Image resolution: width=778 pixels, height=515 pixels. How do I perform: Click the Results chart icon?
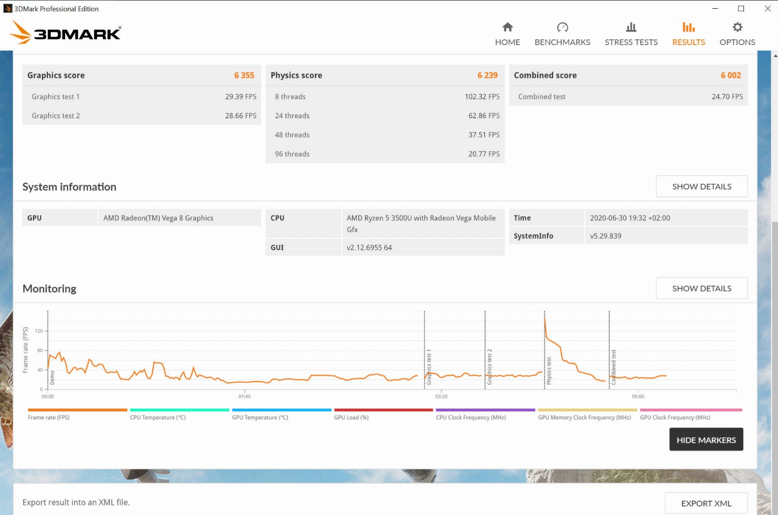pos(688,27)
